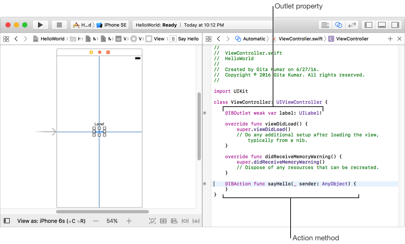Click the Update Frames icon in canvas bar
Screen dimensions: 405x244
153,221
